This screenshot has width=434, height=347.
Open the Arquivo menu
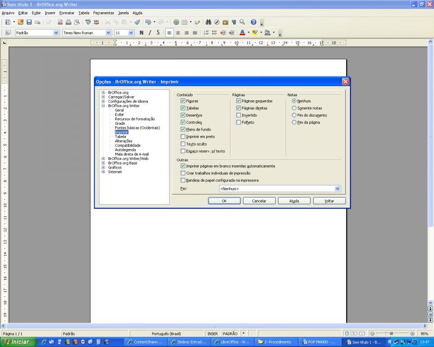point(8,13)
